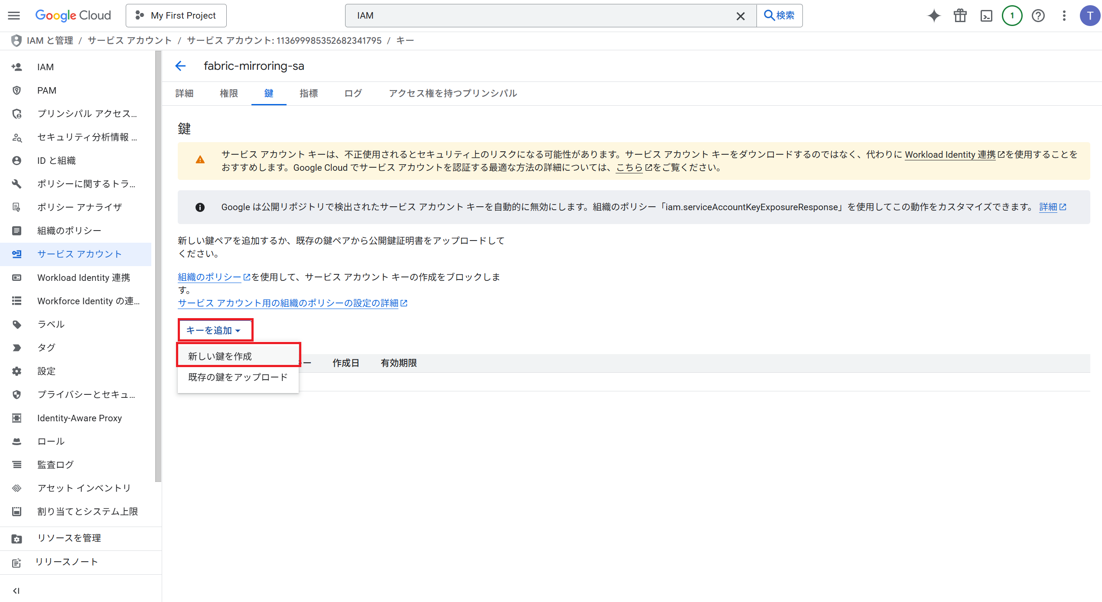Open the help question mark icon

point(1038,16)
